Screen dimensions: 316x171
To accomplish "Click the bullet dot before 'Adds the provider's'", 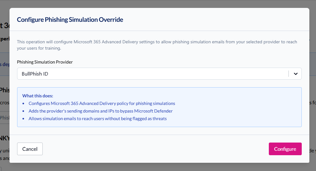I will tap(24, 111).
